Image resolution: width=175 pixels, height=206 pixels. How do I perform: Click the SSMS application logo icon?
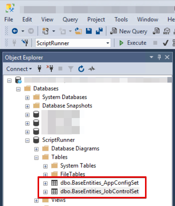click(x=10, y=8)
